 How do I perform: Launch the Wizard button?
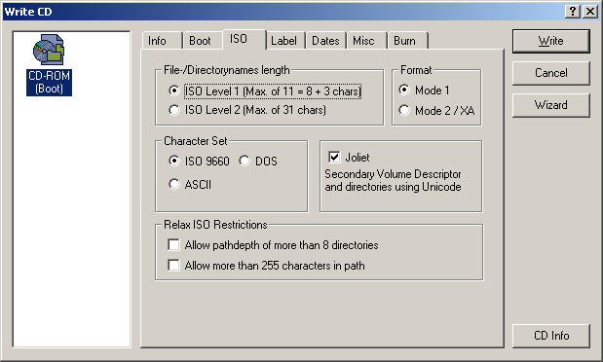[550, 105]
